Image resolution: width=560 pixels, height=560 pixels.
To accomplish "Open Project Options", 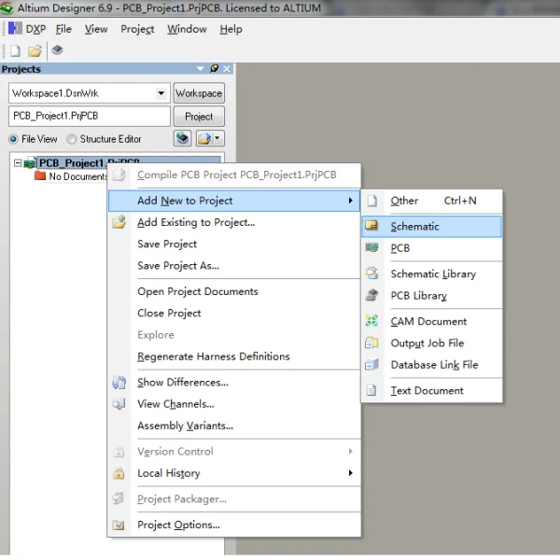I will tap(234, 525).
